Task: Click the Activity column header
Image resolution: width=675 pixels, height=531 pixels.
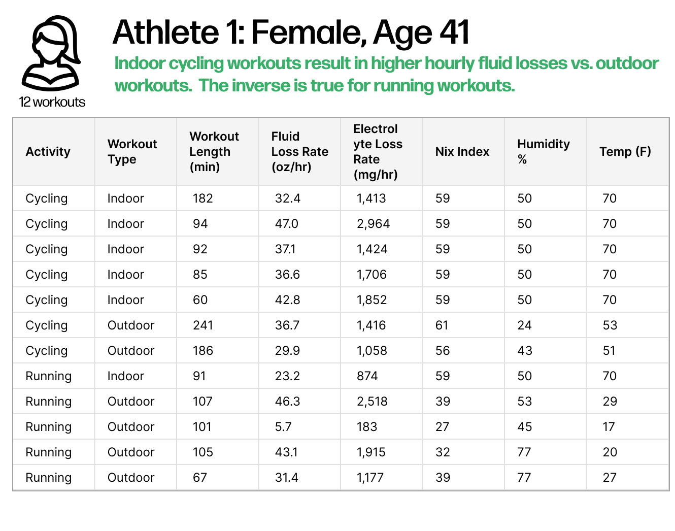Action: pyautogui.click(x=48, y=152)
